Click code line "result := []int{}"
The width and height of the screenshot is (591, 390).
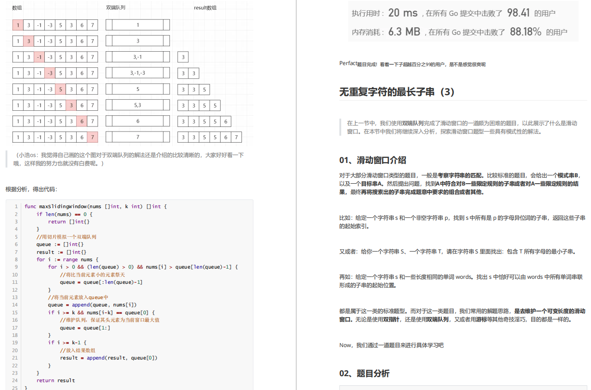pos(61,252)
